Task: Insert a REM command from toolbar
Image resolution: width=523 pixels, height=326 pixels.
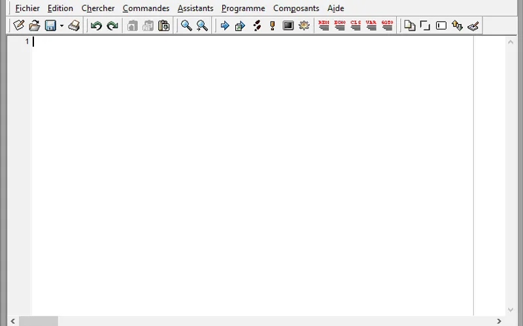Action: tap(324, 25)
